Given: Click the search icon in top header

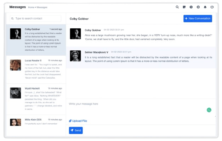Looking at the screenshot, I should pos(177,7).
